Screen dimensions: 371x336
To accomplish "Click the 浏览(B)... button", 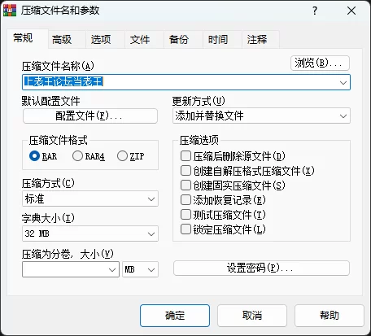I will click(x=320, y=63).
